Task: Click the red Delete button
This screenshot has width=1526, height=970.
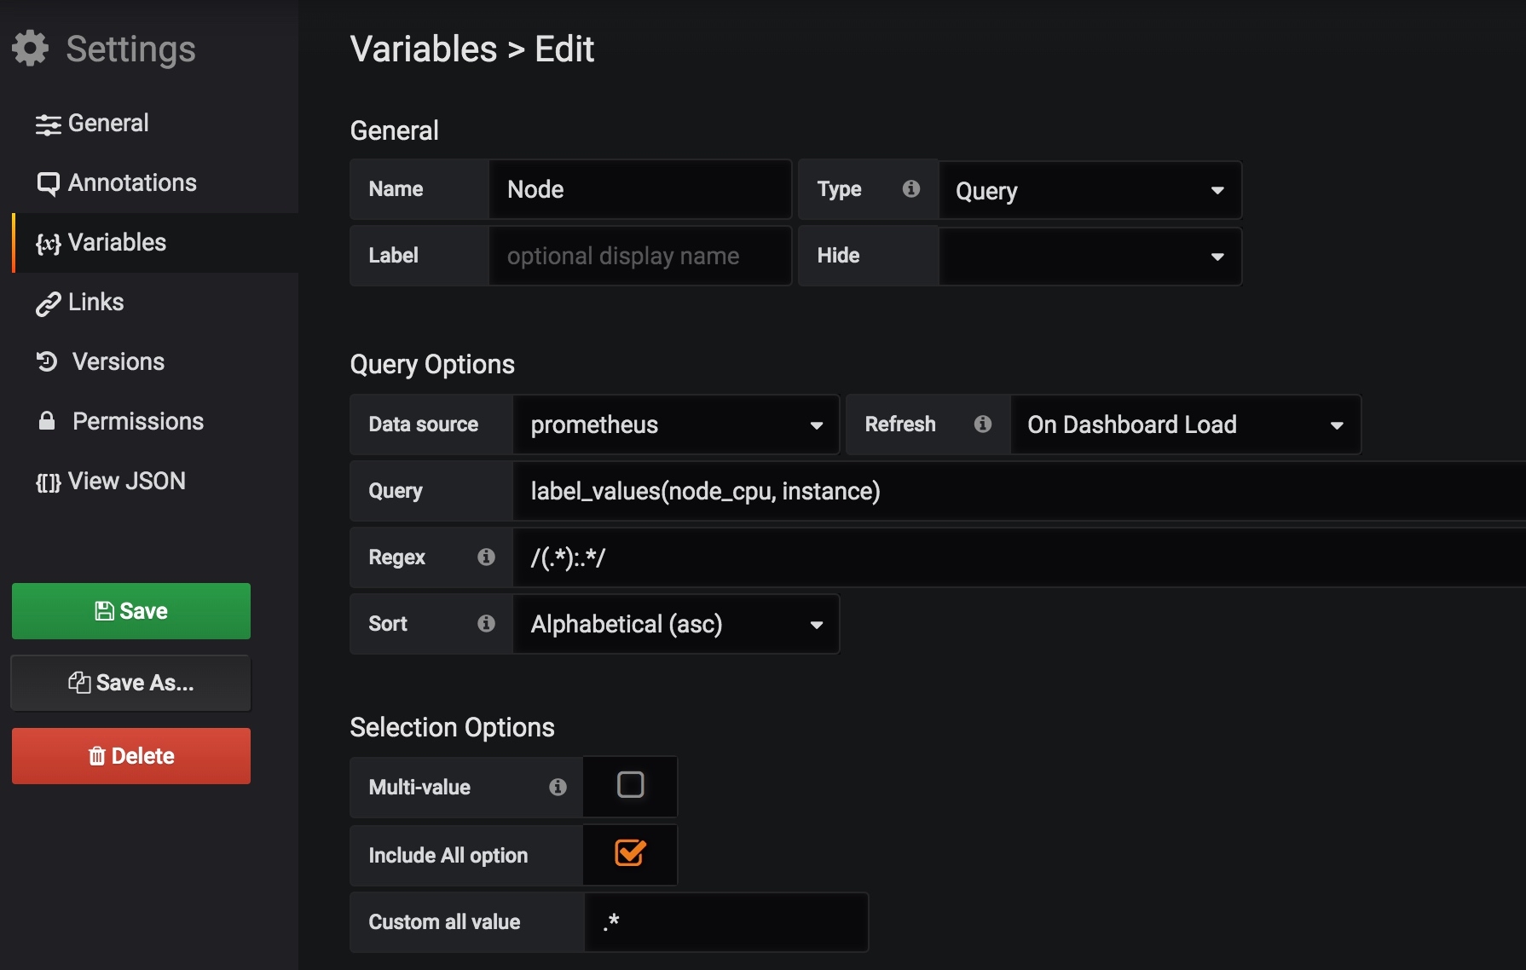Action: pos(131,756)
